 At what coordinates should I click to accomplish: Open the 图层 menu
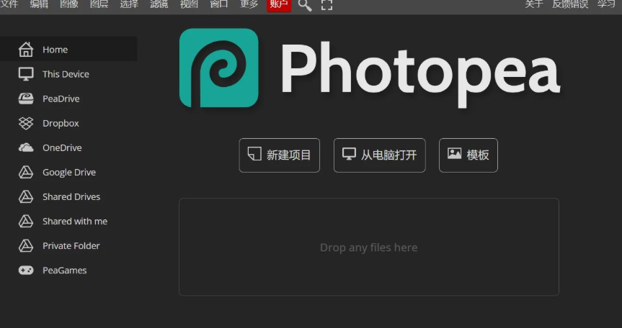[x=99, y=4]
